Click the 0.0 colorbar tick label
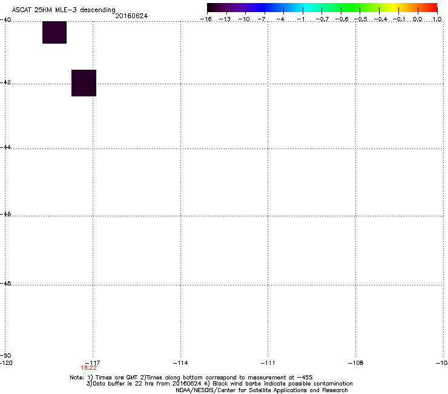Viewport: 448px width, 394px height. tap(418, 19)
